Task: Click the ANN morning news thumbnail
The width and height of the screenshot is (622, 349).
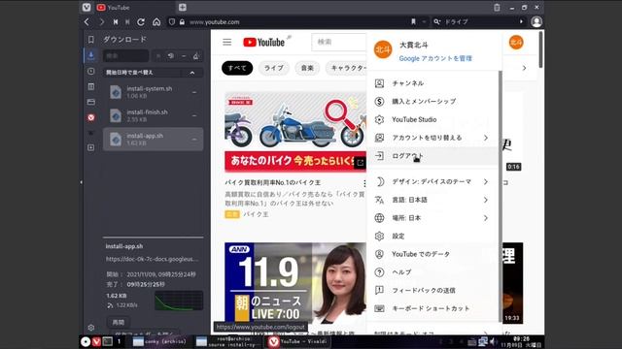Action: 295,283
